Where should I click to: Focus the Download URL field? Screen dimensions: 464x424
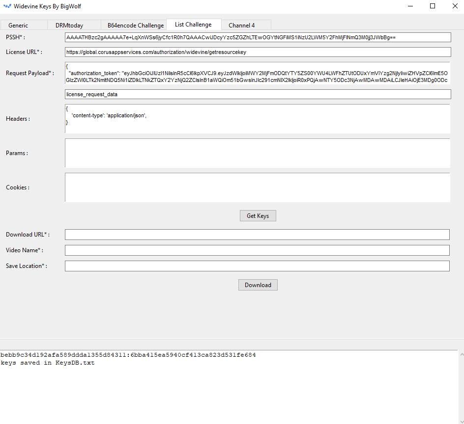tap(257, 235)
